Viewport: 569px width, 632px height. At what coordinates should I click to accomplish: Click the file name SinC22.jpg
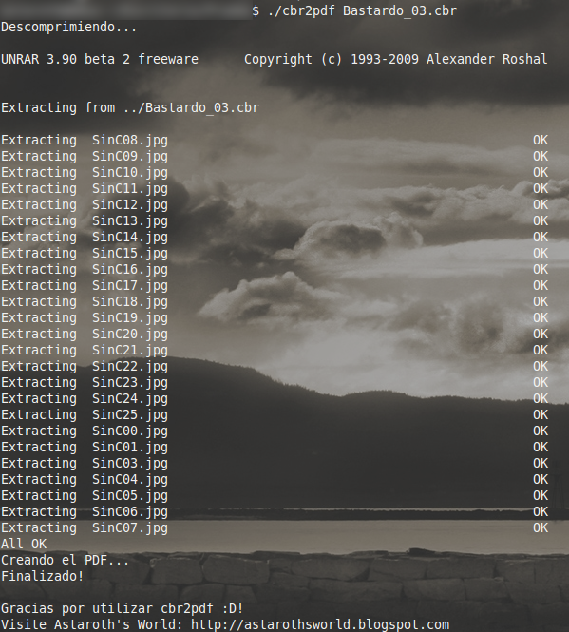tap(130, 367)
